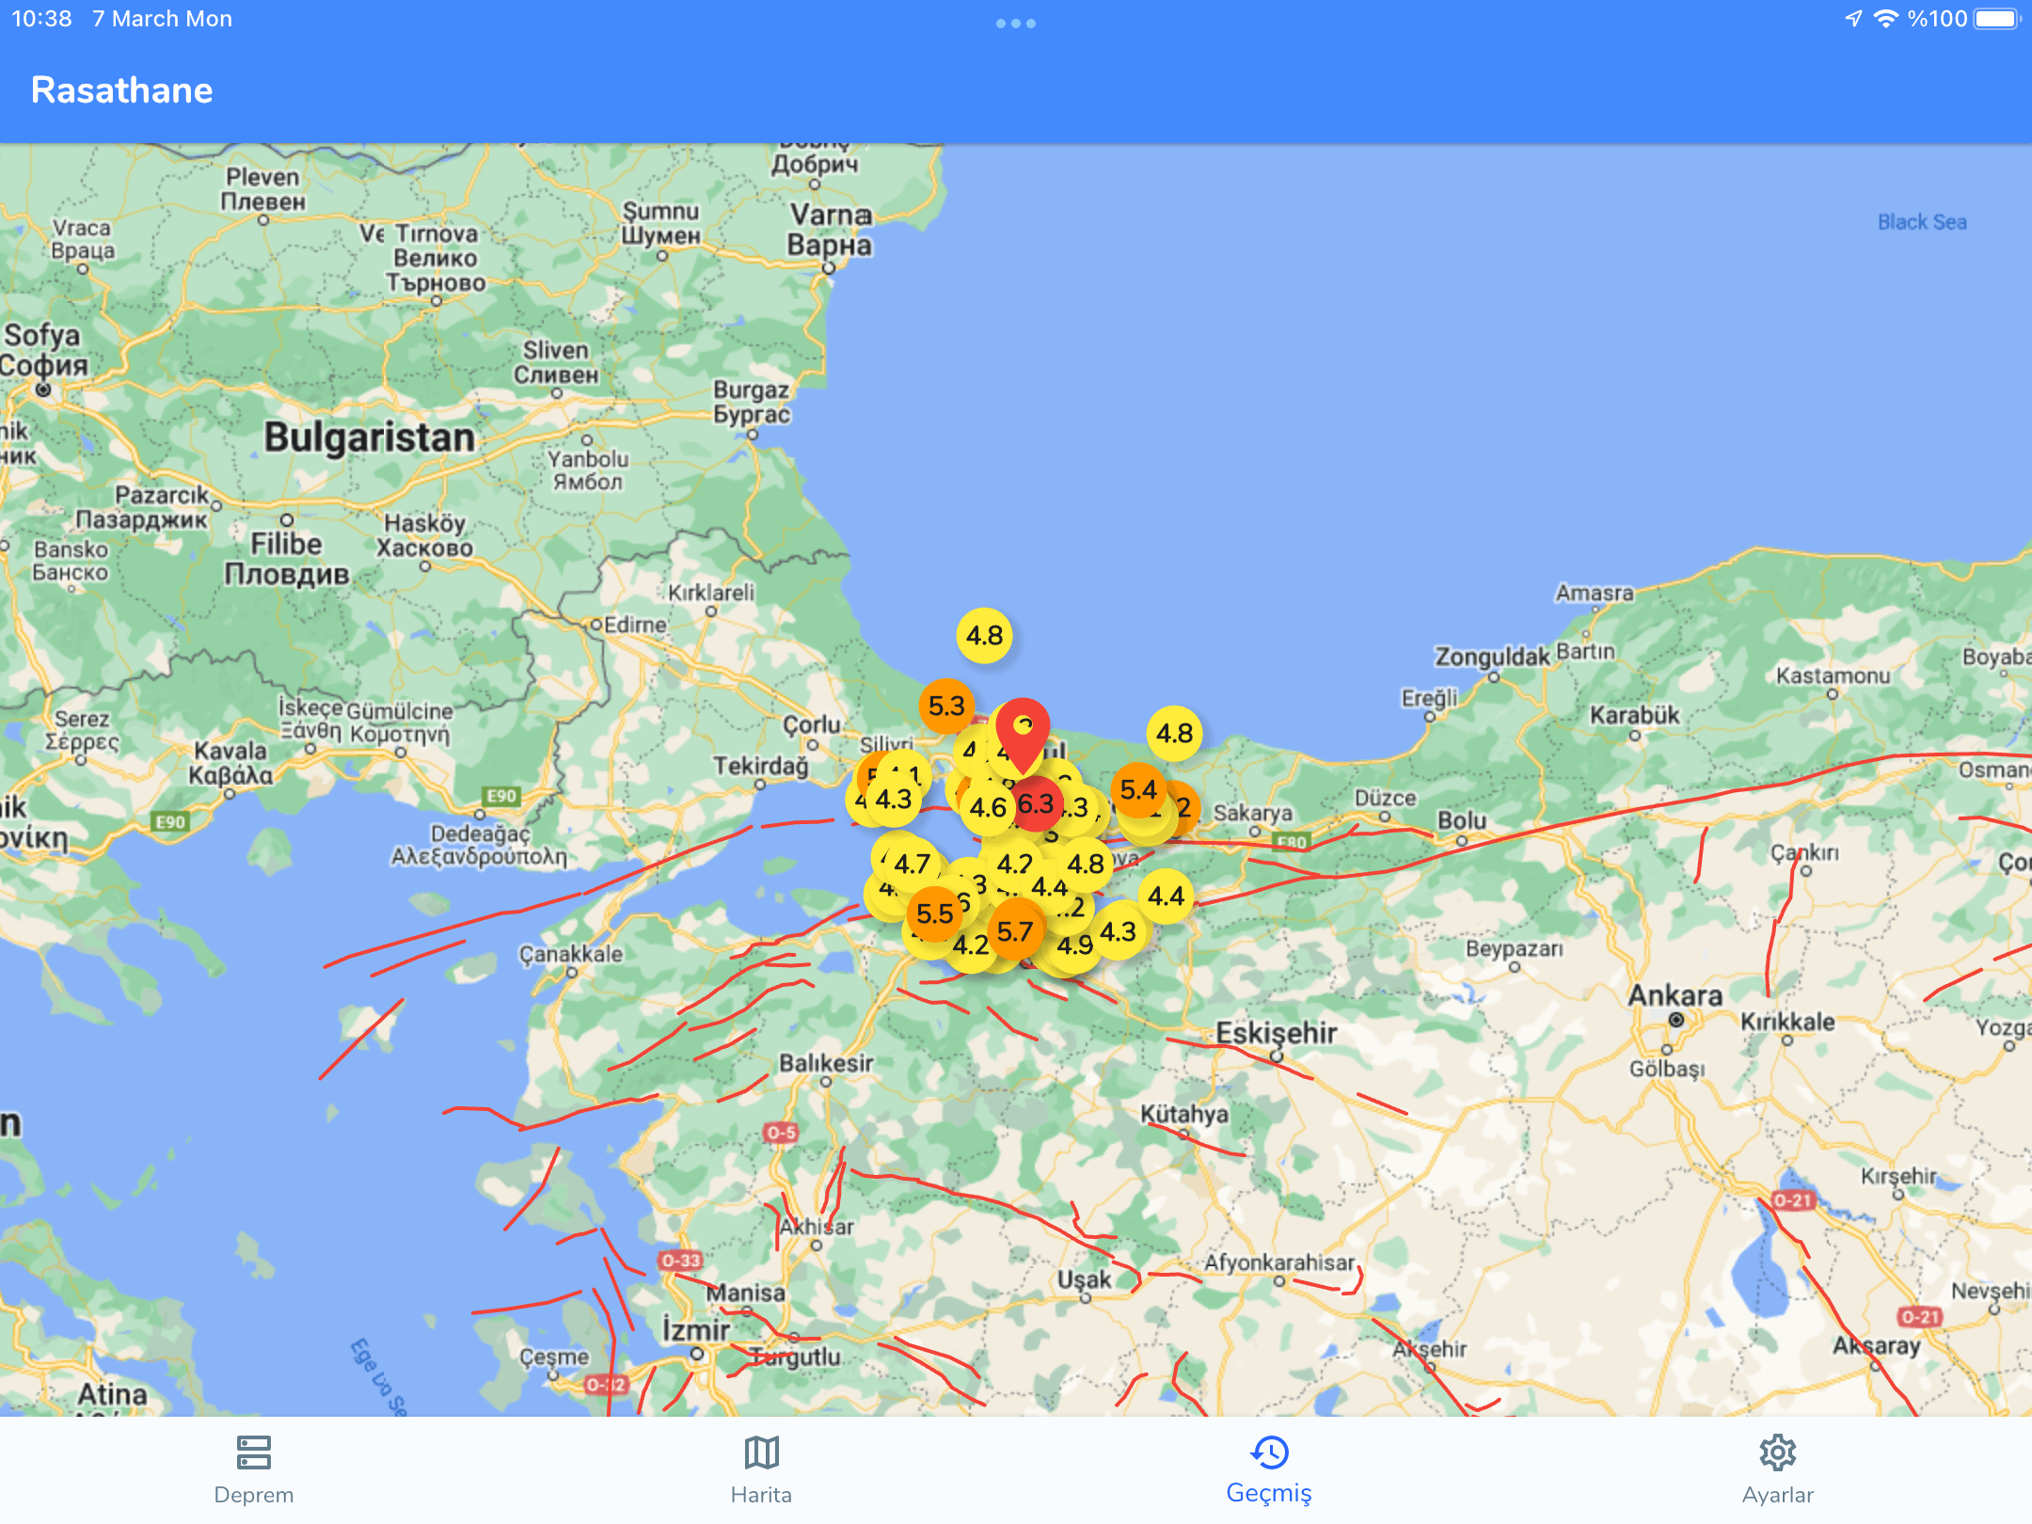
Task: Open Ayarlar settings tab
Action: pos(1777,1469)
